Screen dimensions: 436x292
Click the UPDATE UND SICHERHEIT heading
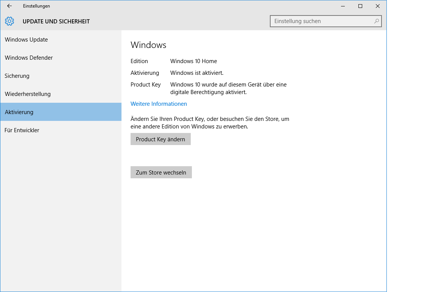[x=56, y=22]
